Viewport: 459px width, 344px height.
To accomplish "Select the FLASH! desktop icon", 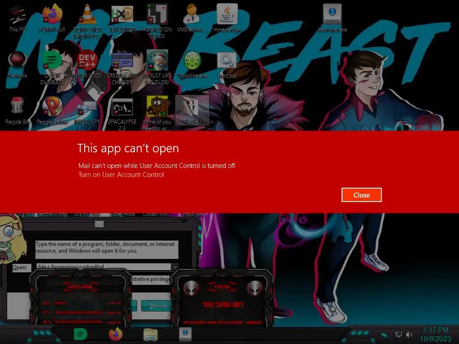I will coord(192,111).
